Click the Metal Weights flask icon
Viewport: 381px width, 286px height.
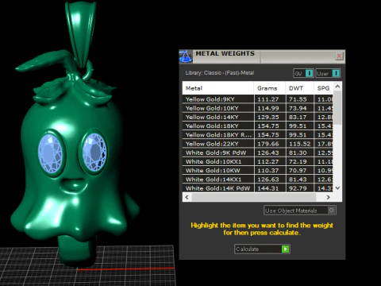pyautogui.click(x=186, y=56)
